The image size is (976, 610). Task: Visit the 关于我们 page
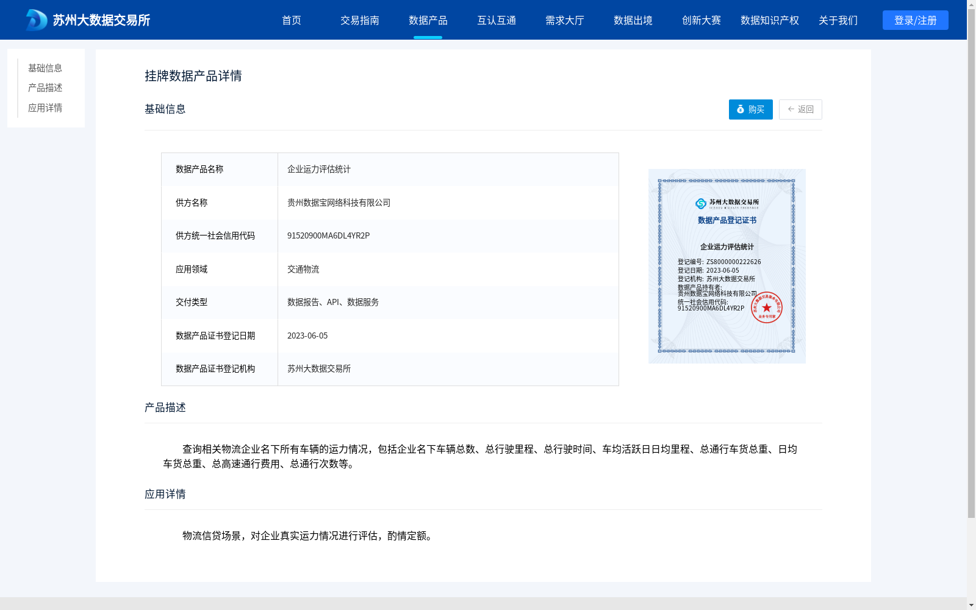pyautogui.click(x=838, y=20)
